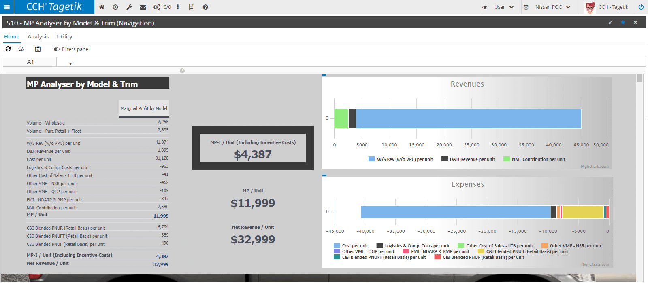Click the A1 cell reference box
The height and width of the screenshot is (283, 648).
pos(30,62)
